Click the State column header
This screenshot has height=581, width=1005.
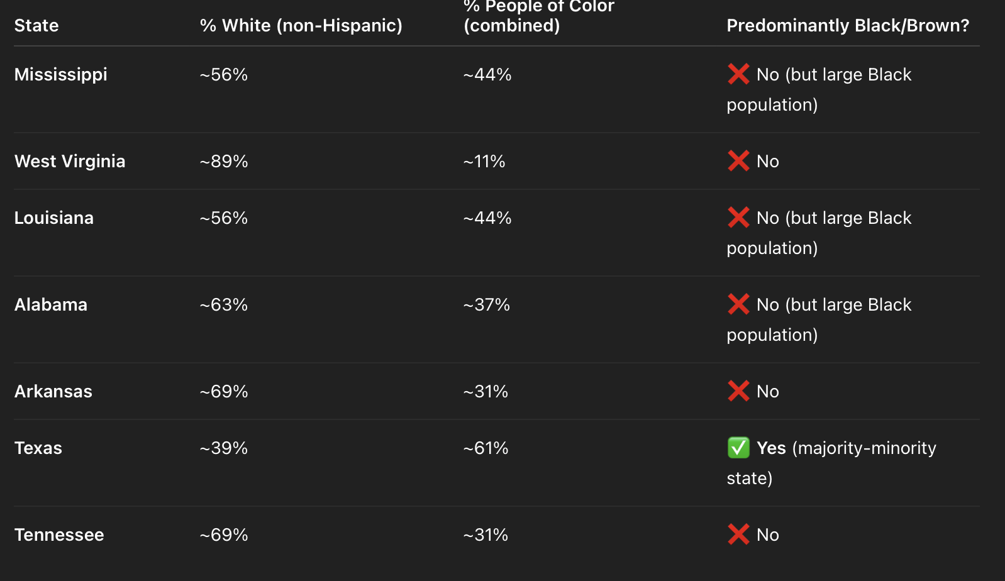click(36, 25)
